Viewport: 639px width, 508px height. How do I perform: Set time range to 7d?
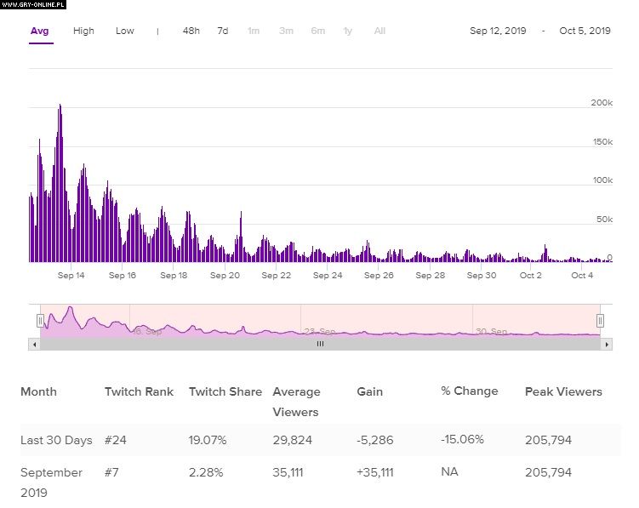pos(223,31)
